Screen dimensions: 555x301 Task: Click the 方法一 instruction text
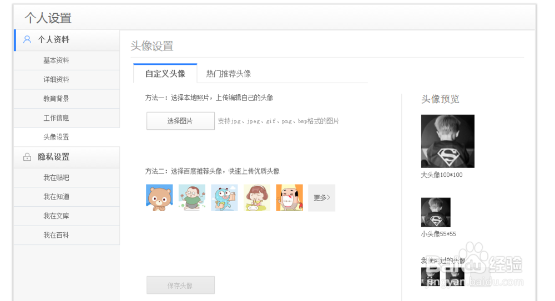[x=209, y=98]
